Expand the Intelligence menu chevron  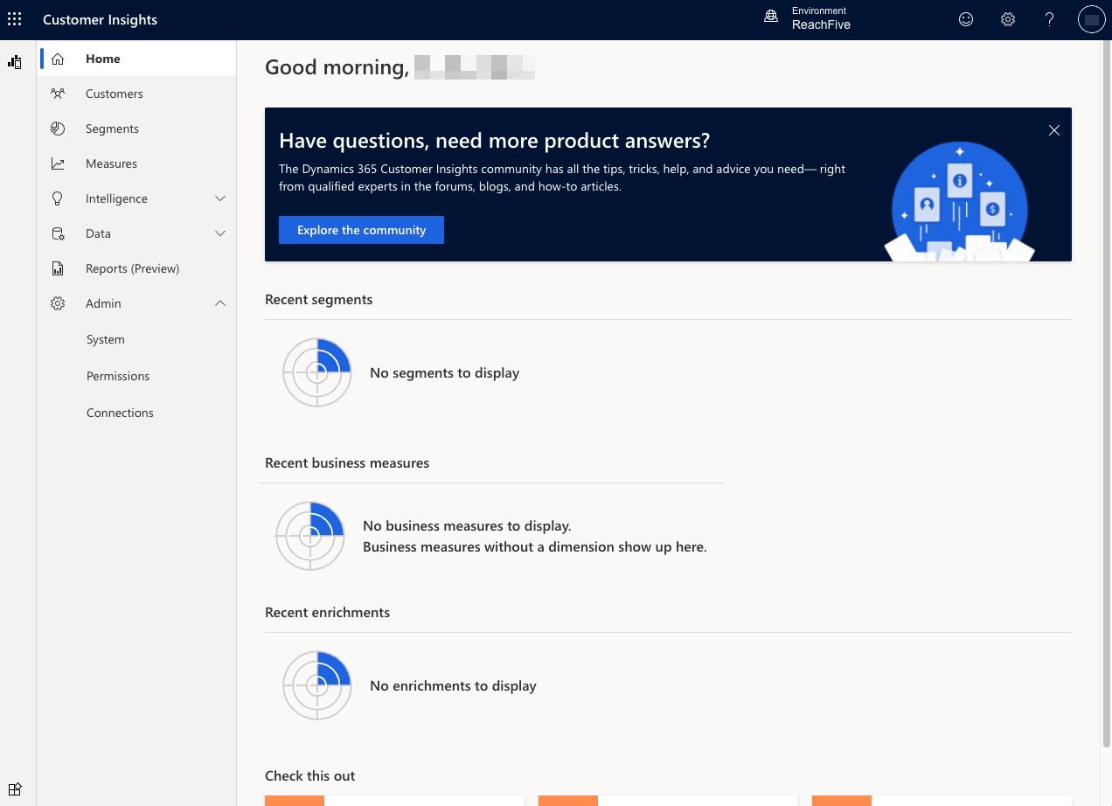pos(220,198)
